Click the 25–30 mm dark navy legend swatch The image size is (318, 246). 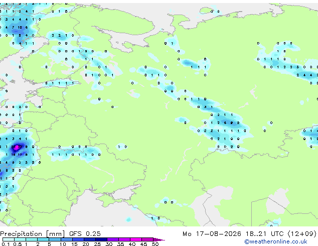(x=101, y=239)
